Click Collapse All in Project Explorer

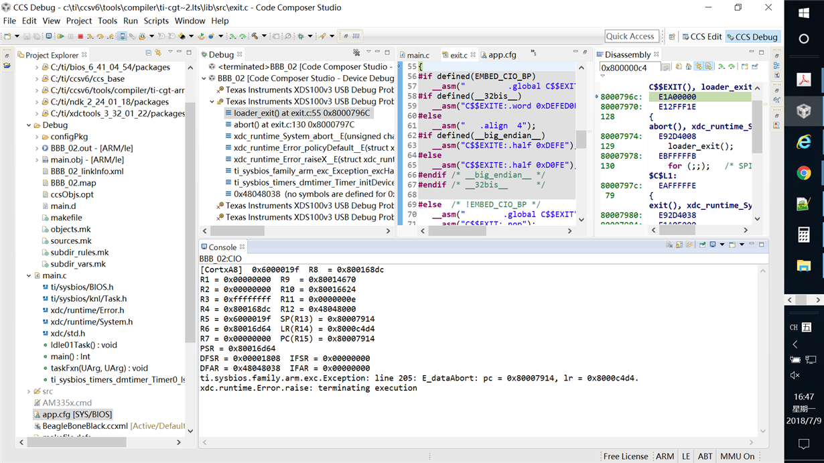148,53
